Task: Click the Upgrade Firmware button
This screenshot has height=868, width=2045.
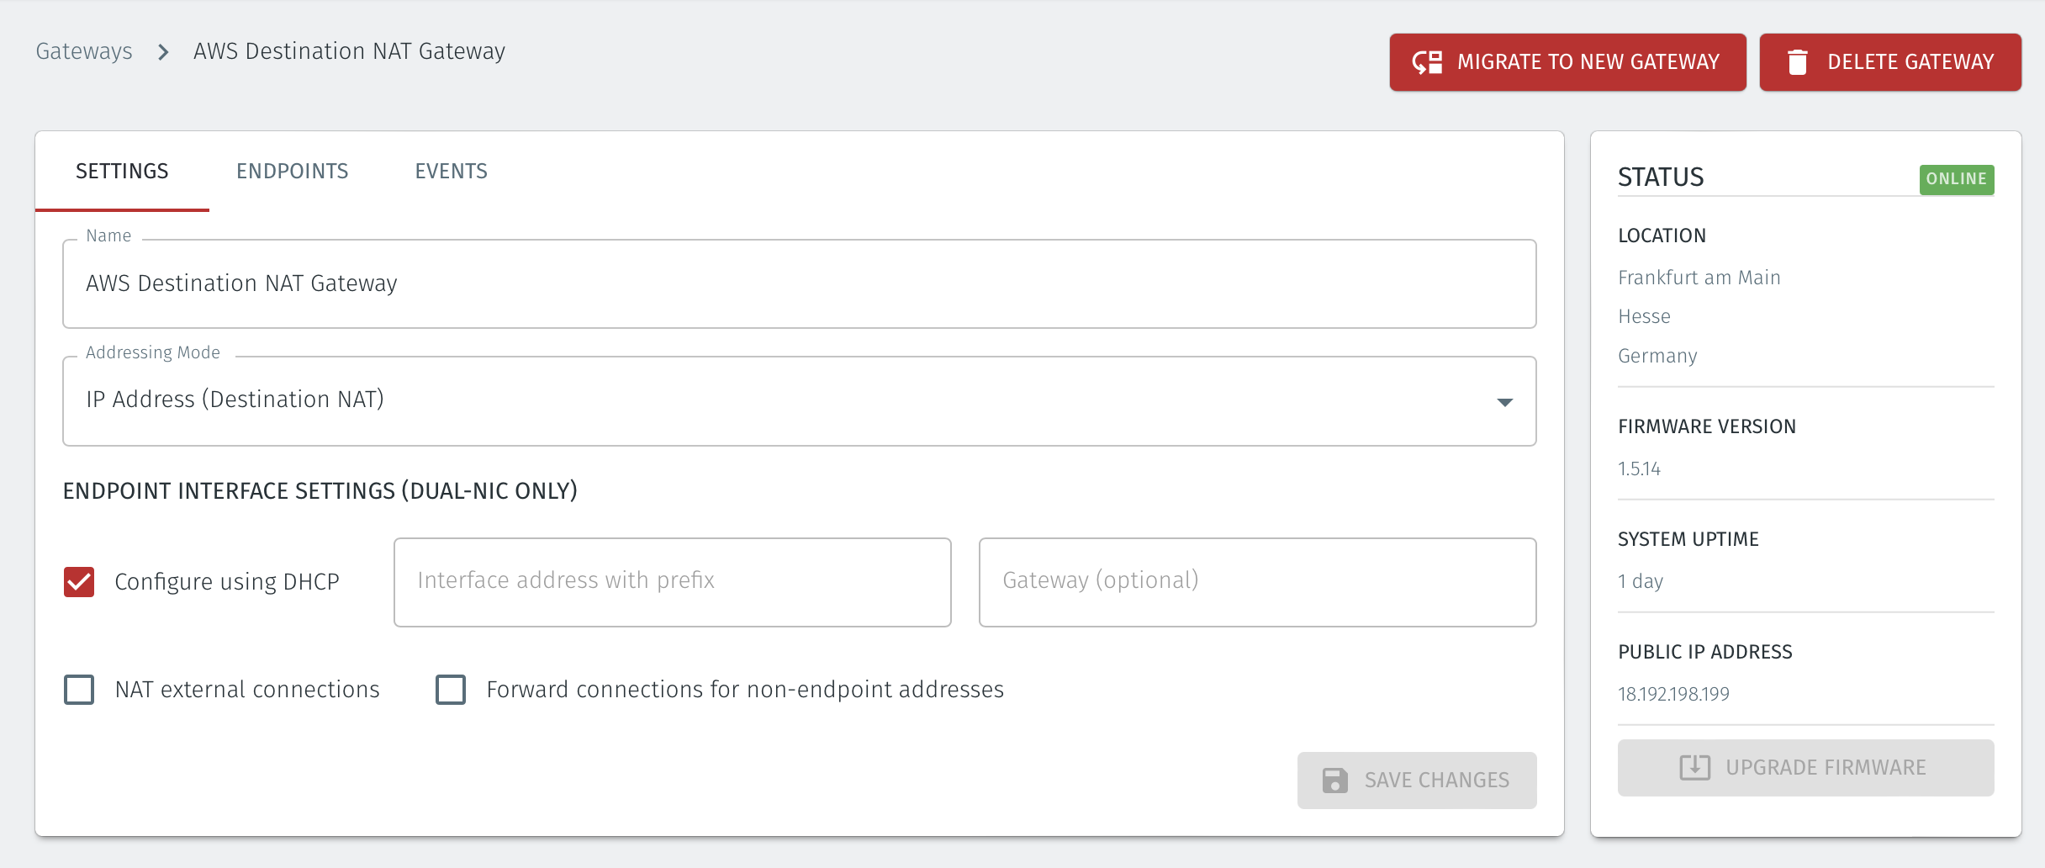Action: (x=1805, y=766)
